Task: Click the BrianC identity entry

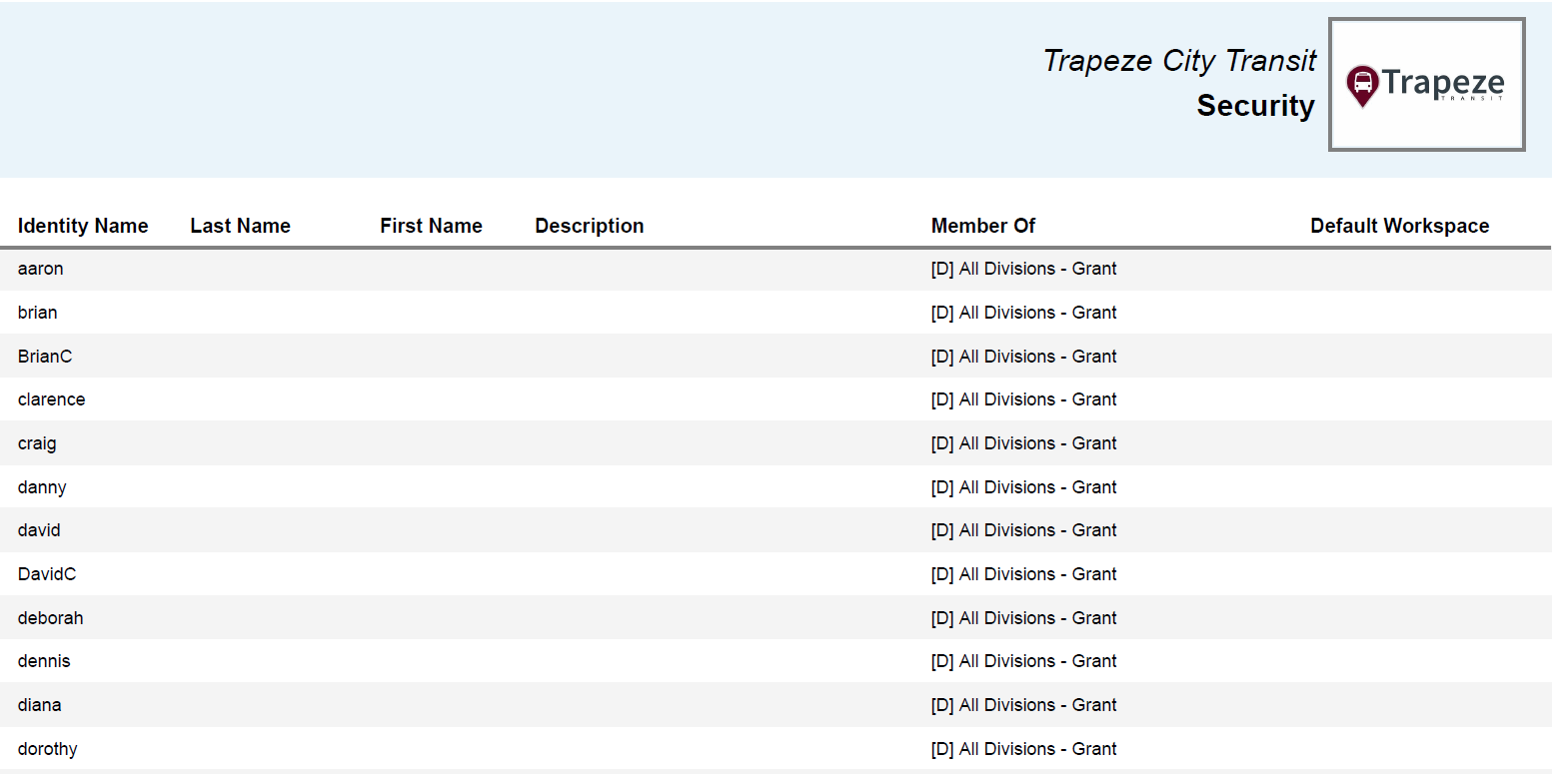Action: click(45, 357)
